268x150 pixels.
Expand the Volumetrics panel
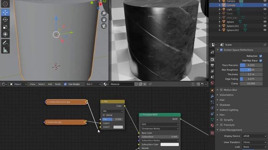(x=226, y=95)
